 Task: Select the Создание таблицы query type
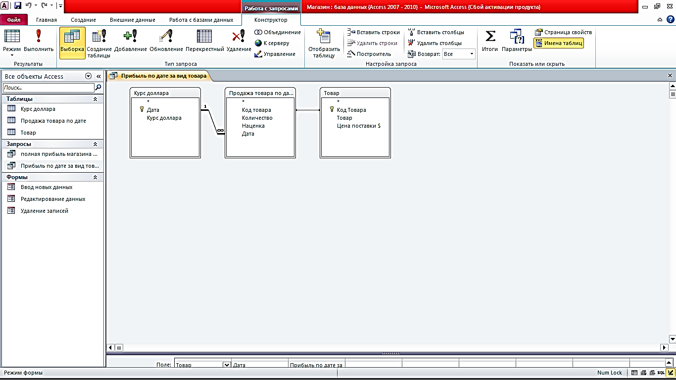click(x=99, y=44)
